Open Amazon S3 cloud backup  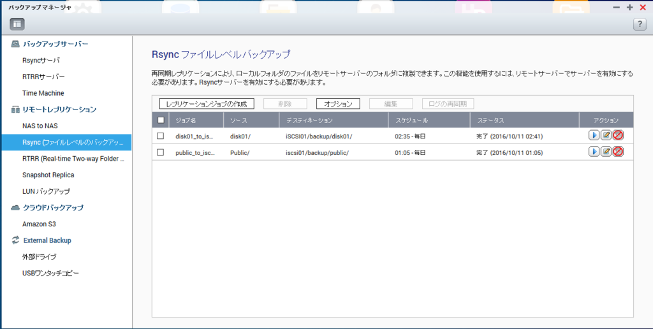[39, 224]
